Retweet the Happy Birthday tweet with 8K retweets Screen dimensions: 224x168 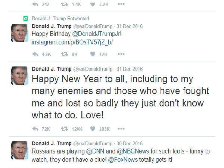[x=64, y=54]
